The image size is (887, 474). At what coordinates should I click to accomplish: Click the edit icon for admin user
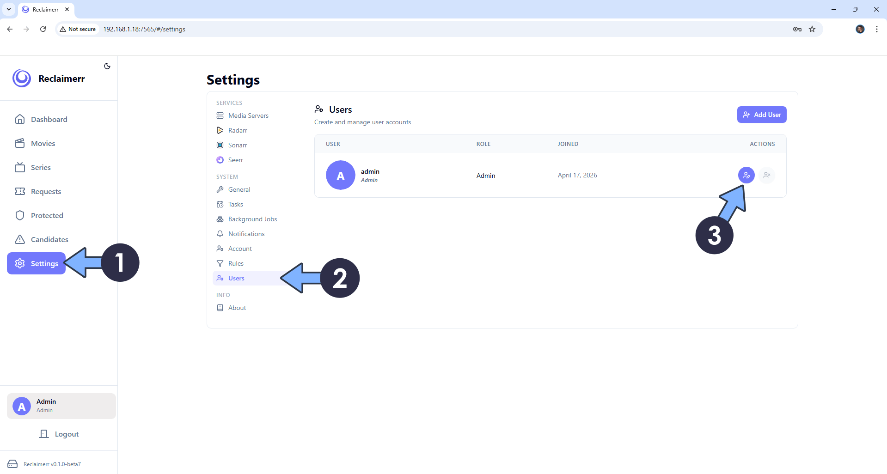point(746,175)
